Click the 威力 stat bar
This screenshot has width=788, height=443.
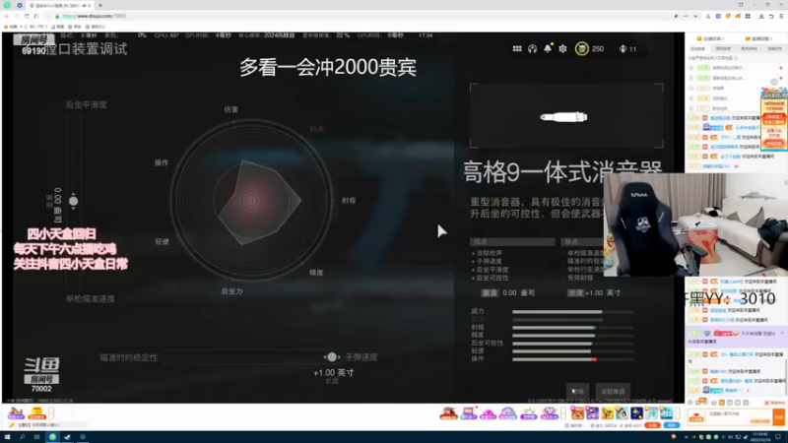click(572, 312)
